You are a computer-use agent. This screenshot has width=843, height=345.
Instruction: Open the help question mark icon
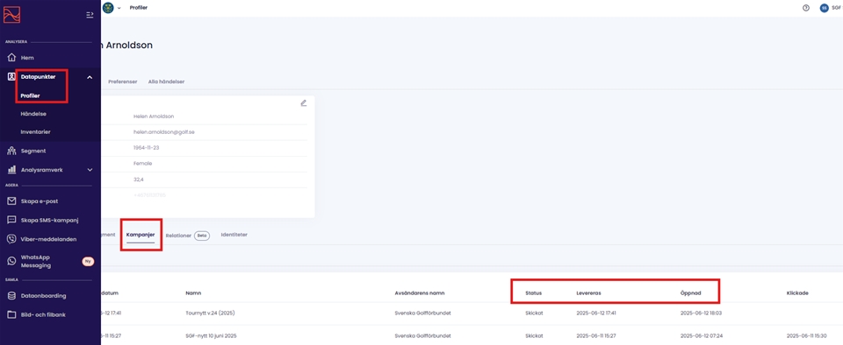coord(806,8)
